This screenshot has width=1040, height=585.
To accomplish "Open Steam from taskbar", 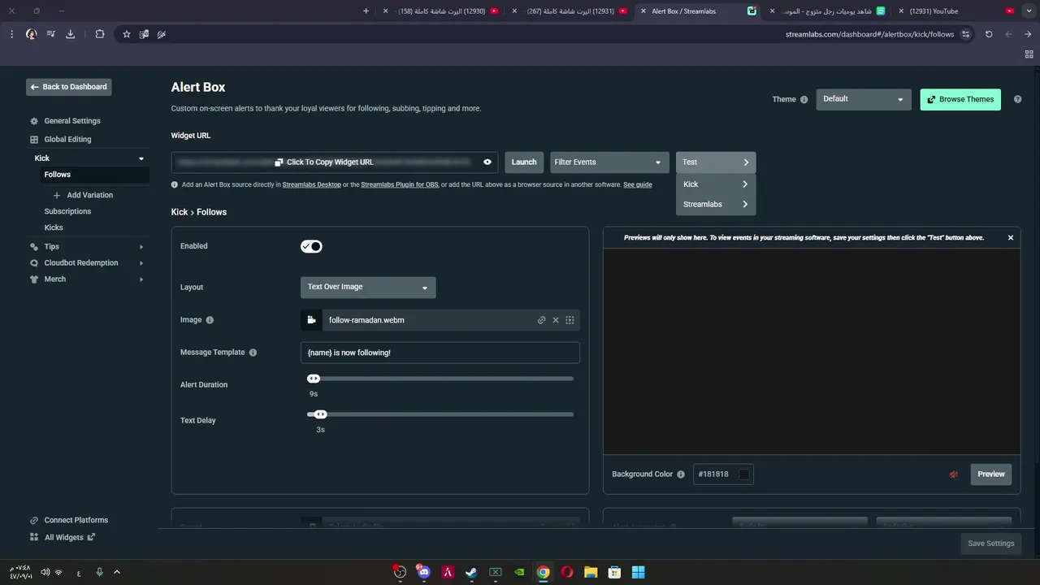I will (471, 572).
